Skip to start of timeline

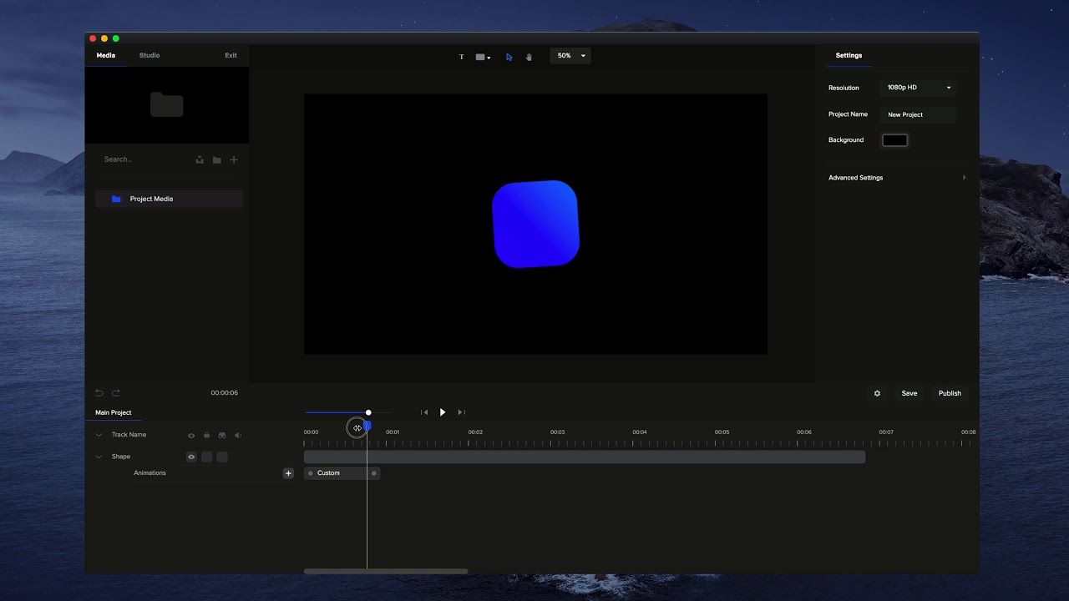tap(424, 412)
